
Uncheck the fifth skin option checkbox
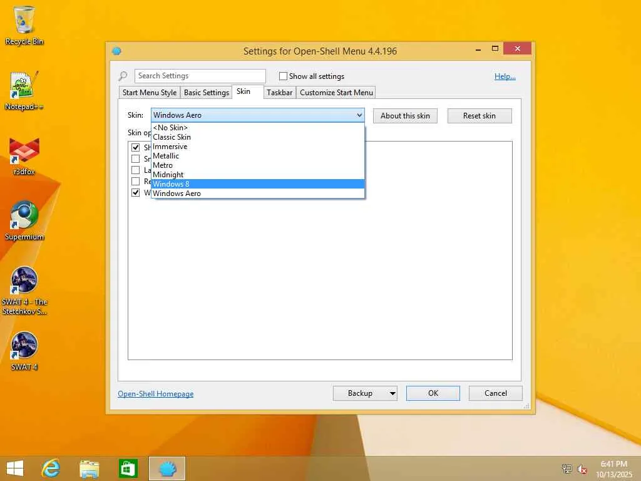click(135, 192)
